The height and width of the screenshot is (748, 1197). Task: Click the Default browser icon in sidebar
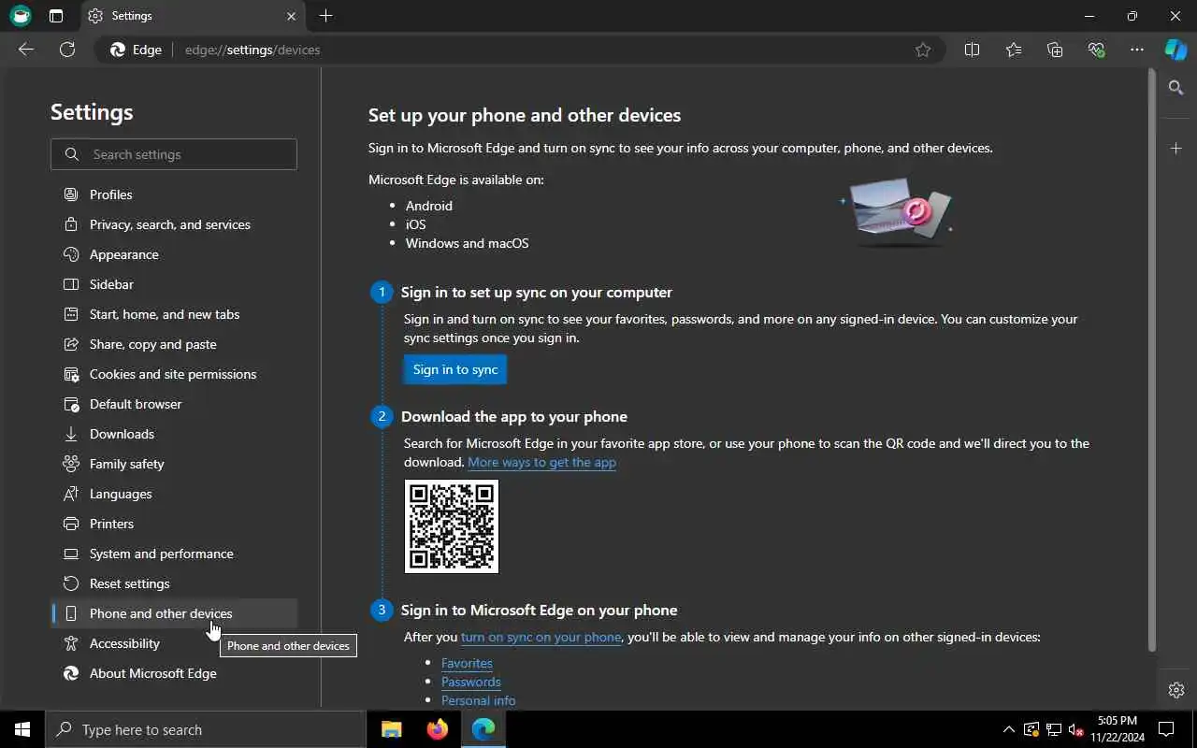tap(71, 404)
